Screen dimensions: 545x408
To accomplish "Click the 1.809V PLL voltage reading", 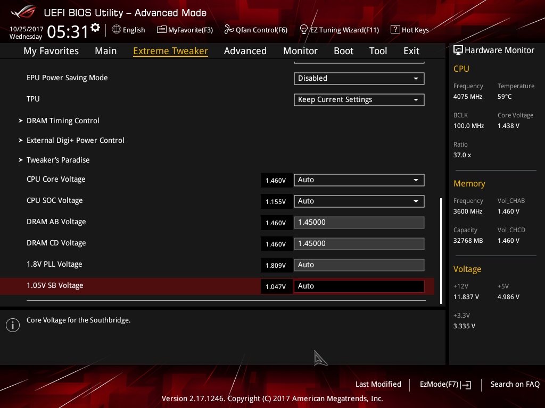I will coord(276,266).
